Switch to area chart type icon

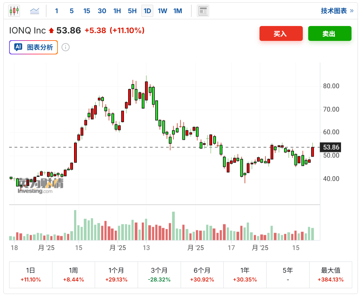click(x=35, y=11)
